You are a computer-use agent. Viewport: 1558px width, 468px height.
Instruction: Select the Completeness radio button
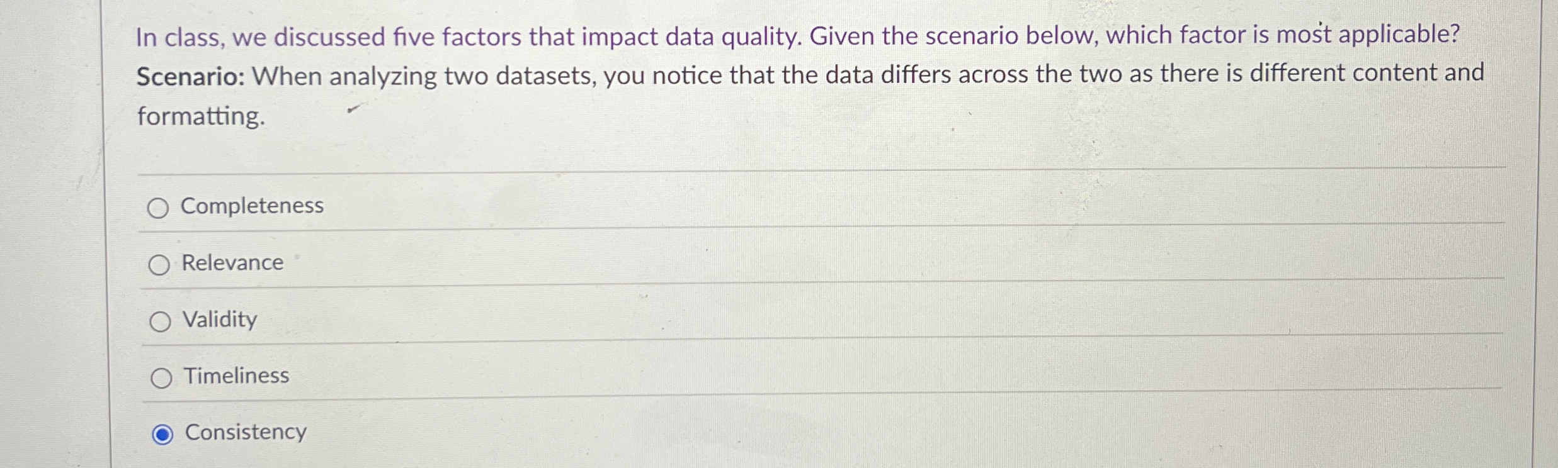pos(159,206)
